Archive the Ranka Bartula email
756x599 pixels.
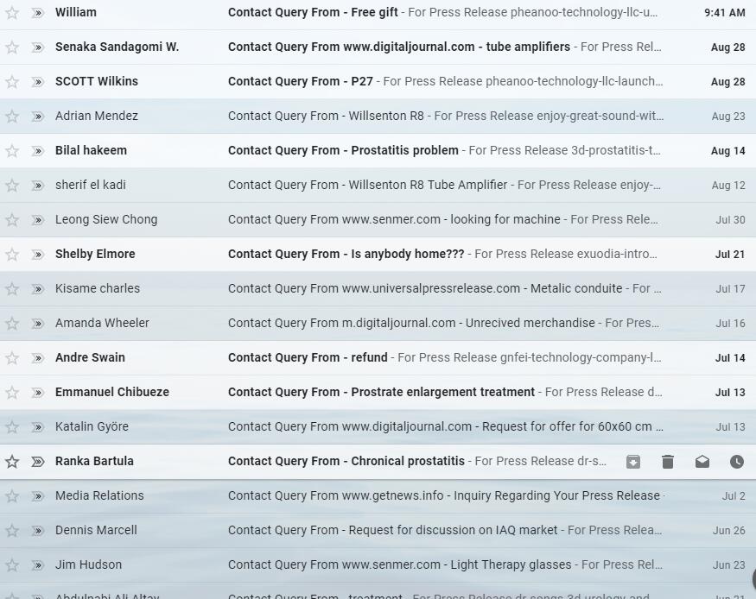(x=633, y=462)
